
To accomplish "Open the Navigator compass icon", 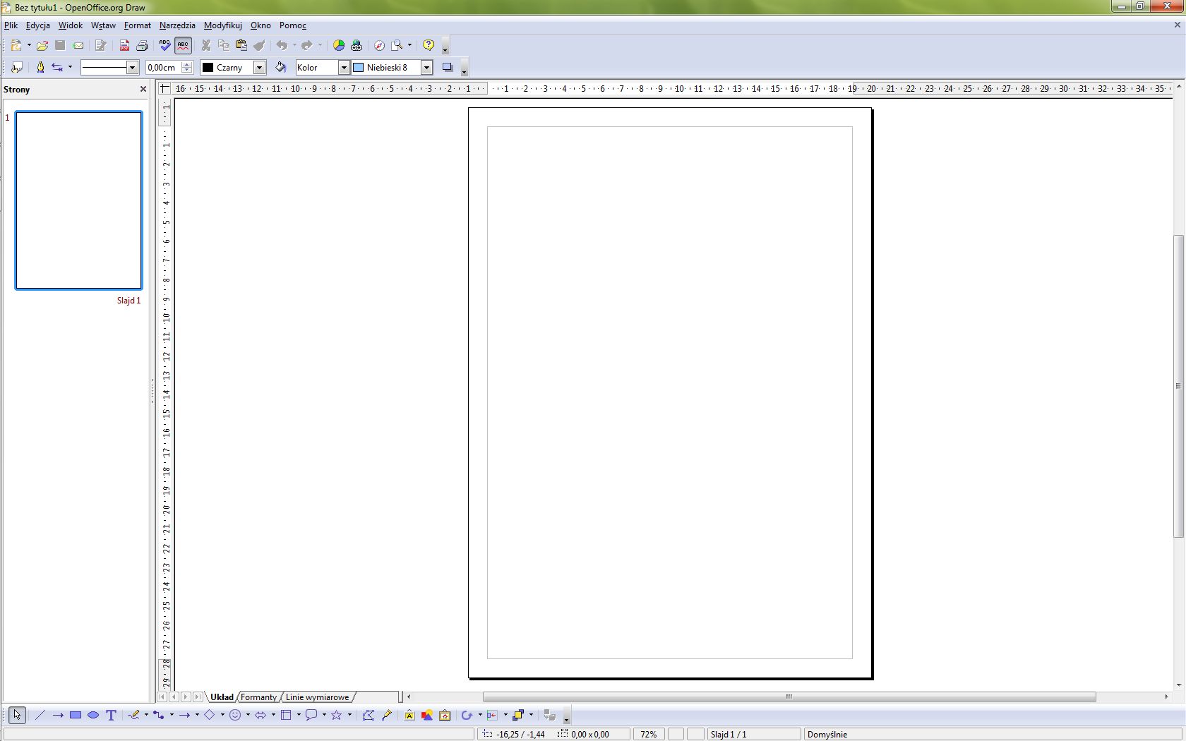I will pos(380,45).
